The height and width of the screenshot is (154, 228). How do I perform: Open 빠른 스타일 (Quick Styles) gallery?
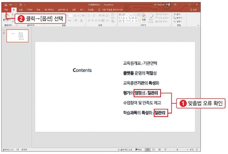tap(151, 18)
